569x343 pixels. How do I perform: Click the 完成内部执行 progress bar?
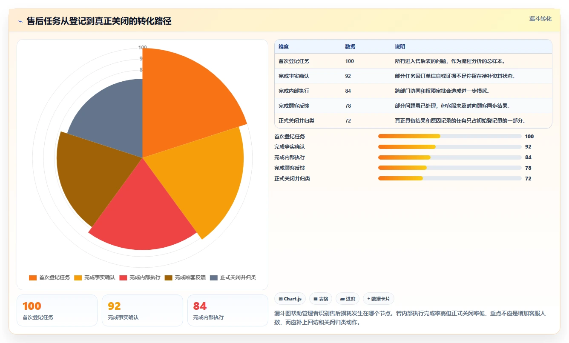click(x=450, y=157)
